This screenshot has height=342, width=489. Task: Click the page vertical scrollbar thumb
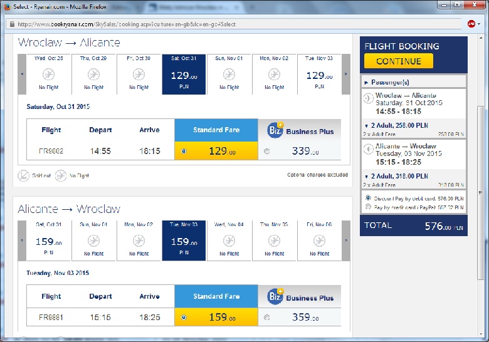[x=481, y=192]
